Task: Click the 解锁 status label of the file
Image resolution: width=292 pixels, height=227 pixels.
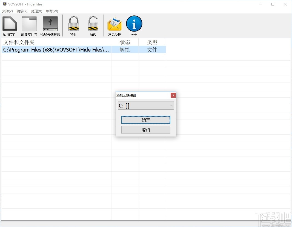Action: [125, 50]
